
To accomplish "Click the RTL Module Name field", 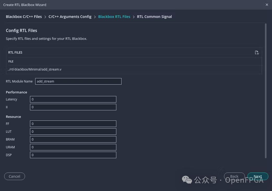I will point(78,81).
